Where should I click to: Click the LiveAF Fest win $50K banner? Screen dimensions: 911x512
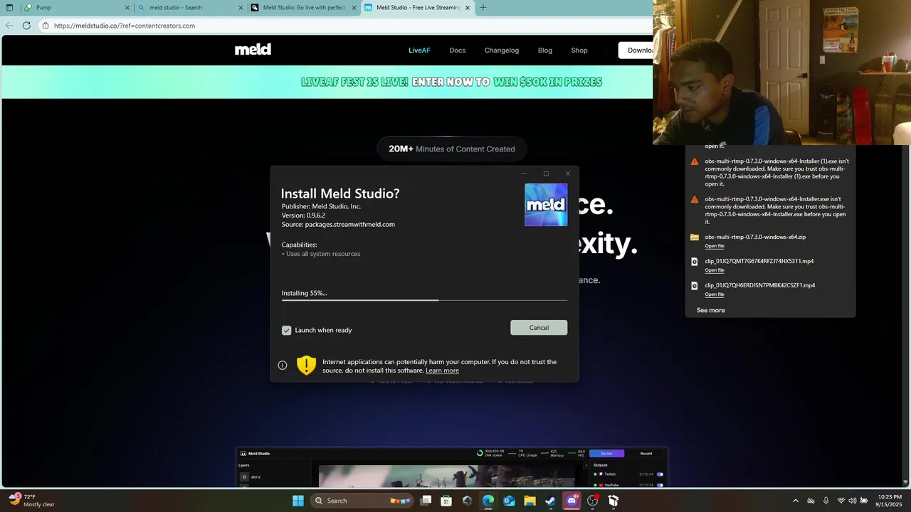click(451, 82)
